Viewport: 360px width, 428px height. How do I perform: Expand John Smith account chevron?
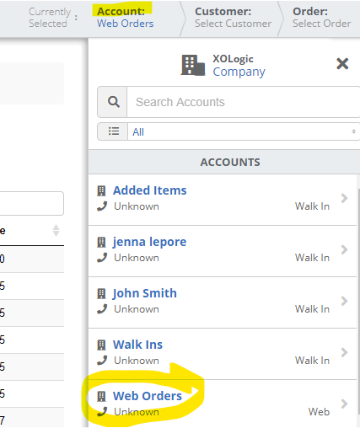(x=344, y=301)
